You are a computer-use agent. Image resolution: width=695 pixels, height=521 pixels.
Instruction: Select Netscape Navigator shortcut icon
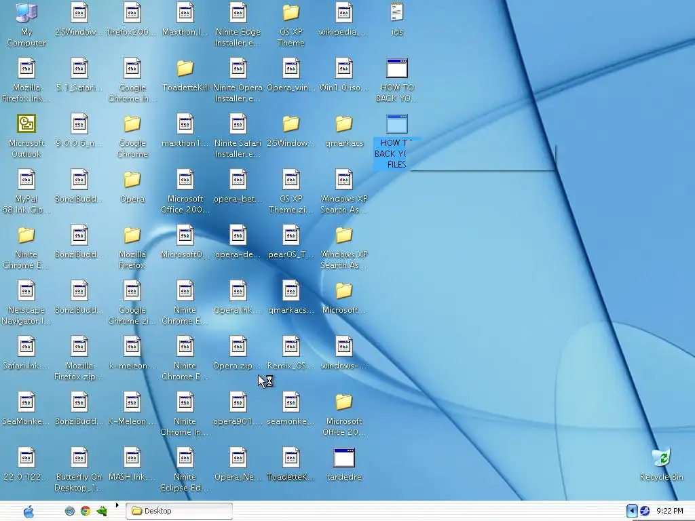click(26, 291)
